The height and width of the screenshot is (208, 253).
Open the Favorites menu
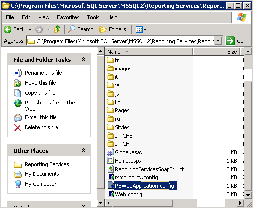(68, 17)
